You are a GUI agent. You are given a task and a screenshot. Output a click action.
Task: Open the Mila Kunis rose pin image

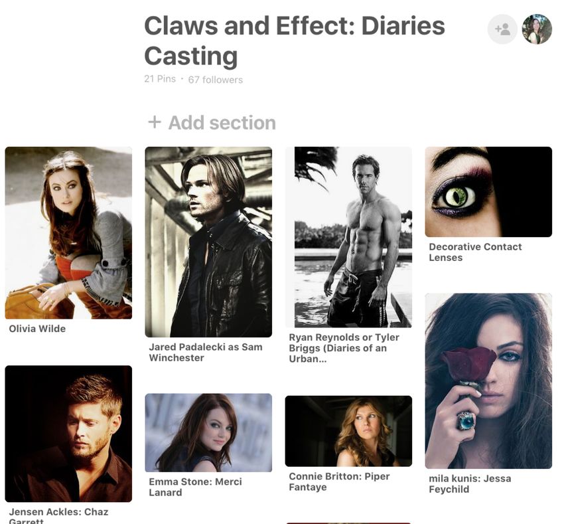pos(488,381)
